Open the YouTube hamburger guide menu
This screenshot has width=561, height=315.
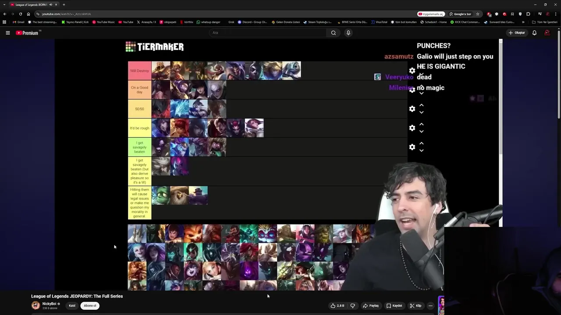tap(7, 33)
